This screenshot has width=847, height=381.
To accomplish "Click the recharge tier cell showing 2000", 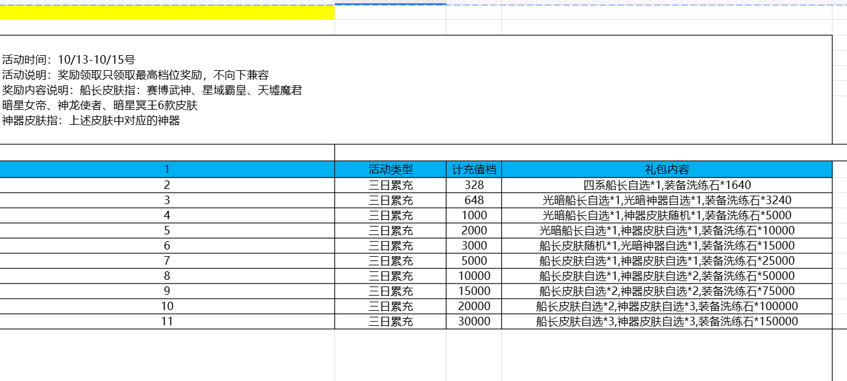I will point(474,231).
